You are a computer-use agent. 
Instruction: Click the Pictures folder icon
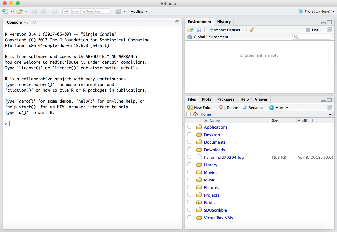pyautogui.click(x=199, y=187)
